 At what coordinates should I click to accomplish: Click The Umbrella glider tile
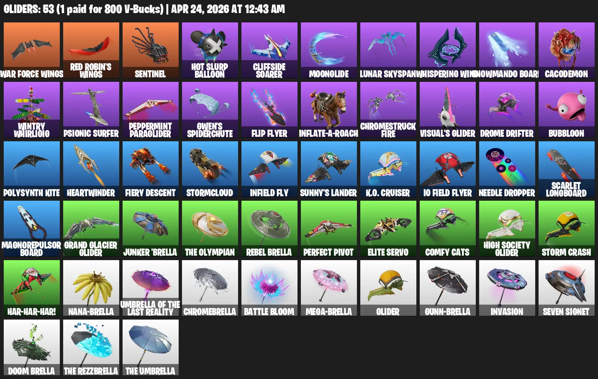pos(151,348)
